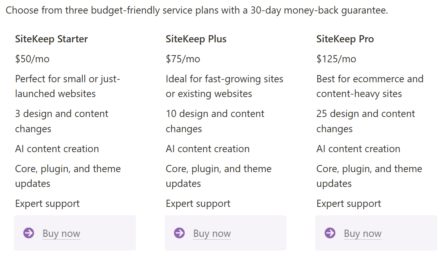Click the purple arrow icon under SiteKeep Starter
This screenshot has width=444, height=258.
coord(28,233)
